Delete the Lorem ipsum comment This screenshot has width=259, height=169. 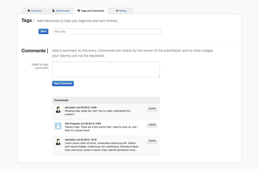(152, 141)
